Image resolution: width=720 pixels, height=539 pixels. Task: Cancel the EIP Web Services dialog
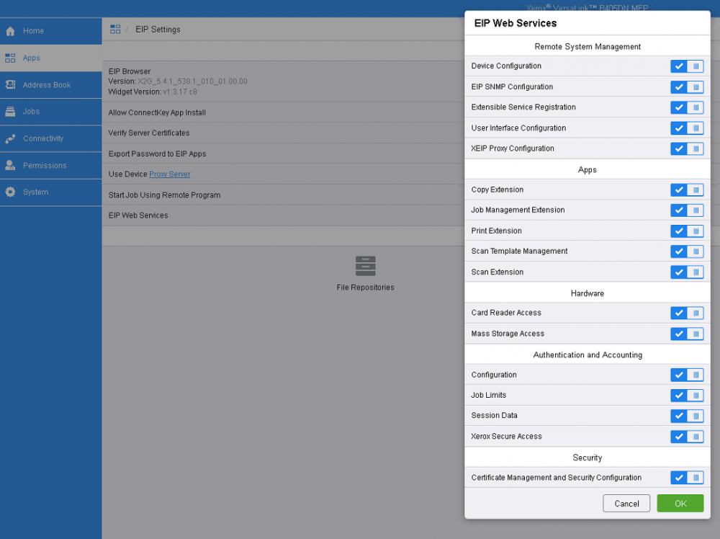click(x=626, y=504)
